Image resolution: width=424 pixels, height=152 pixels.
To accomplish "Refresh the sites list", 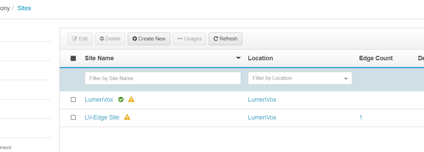I will (226, 39).
